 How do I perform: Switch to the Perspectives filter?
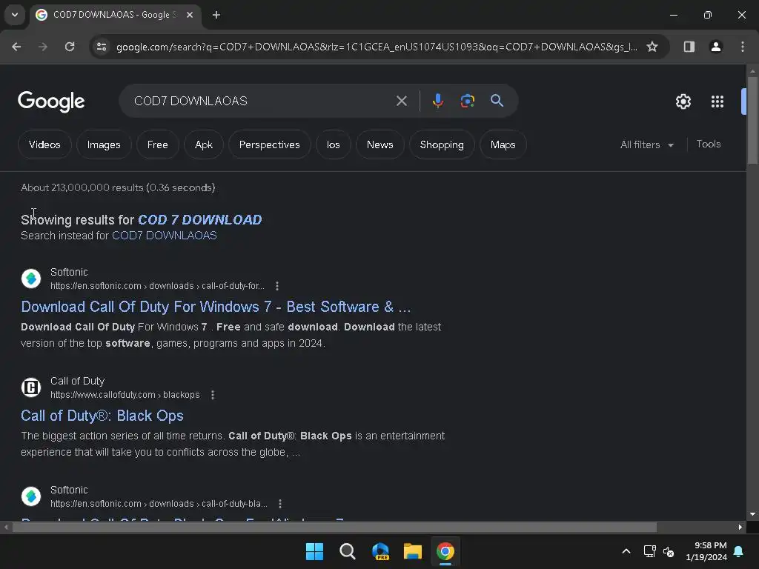269,144
